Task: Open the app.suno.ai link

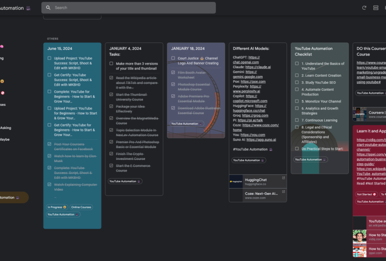Action: (x=261, y=140)
